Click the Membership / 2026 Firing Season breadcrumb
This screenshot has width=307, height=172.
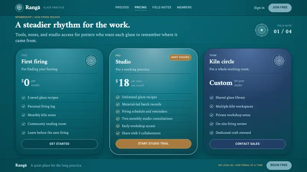(x=37, y=17)
